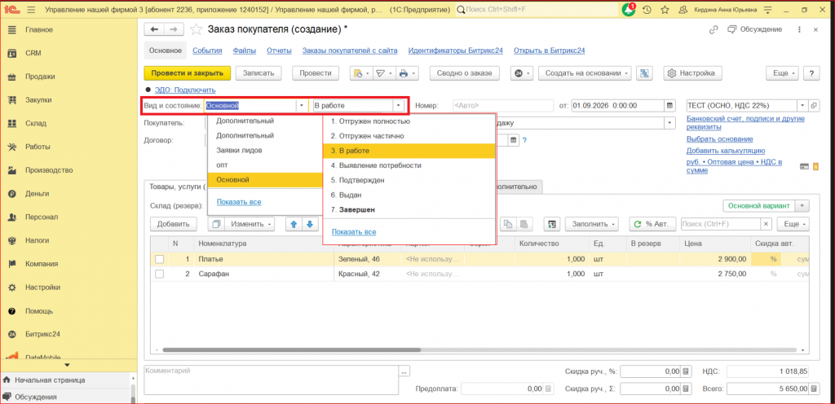The image size is (835, 404).
Task: Open the Bitrix24 round icon dropdown
Action: click(522, 73)
